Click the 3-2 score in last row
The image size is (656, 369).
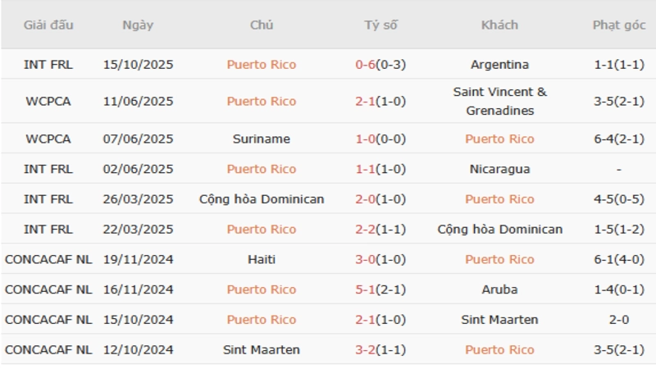click(x=365, y=349)
